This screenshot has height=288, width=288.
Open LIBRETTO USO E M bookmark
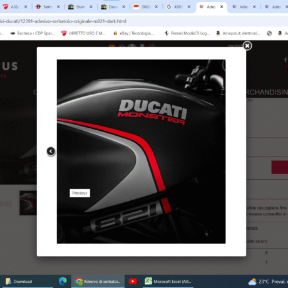coord(83,33)
